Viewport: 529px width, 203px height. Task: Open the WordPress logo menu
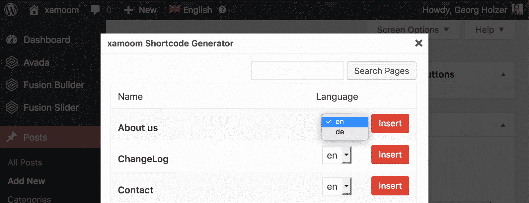11,10
